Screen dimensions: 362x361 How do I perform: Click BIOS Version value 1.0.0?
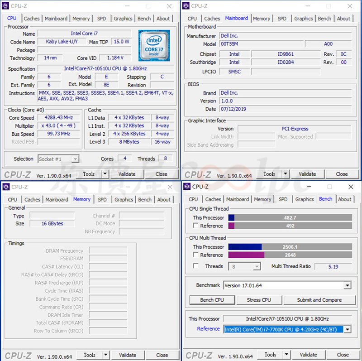286,101
